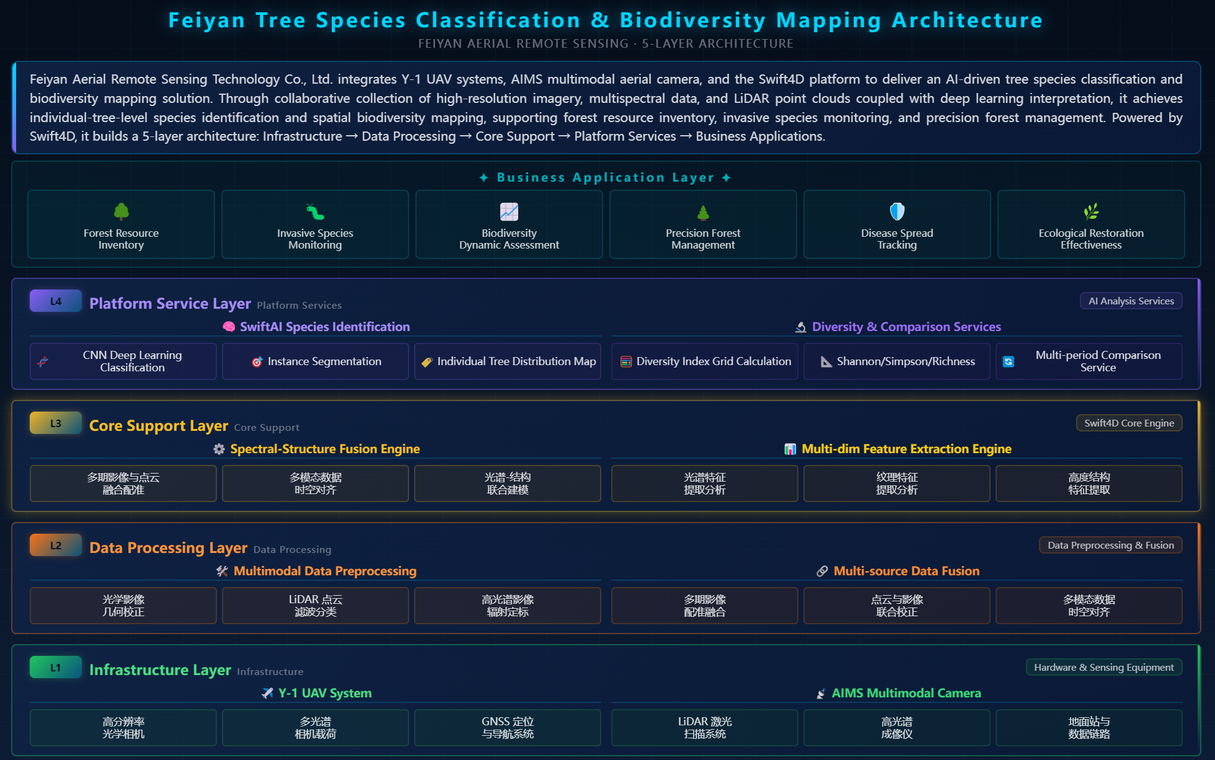This screenshot has height=760, width=1215.
Task: Click the target icon beside Instance Segmentation
Action: pyautogui.click(x=257, y=361)
